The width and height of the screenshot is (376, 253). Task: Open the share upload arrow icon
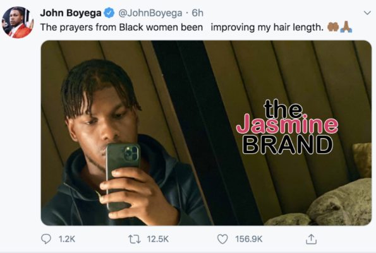[x=311, y=239]
